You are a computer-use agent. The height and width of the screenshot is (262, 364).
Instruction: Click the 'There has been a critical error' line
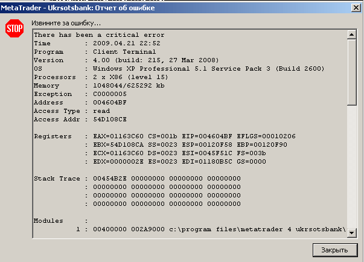click(99, 35)
